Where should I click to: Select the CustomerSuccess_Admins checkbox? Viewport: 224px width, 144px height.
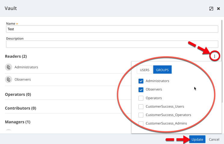pyautogui.click(x=141, y=123)
